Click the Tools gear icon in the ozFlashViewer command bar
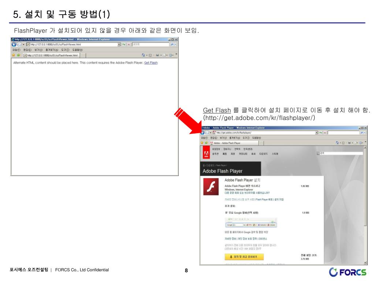This screenshot has height=281, width=375. 171,55
